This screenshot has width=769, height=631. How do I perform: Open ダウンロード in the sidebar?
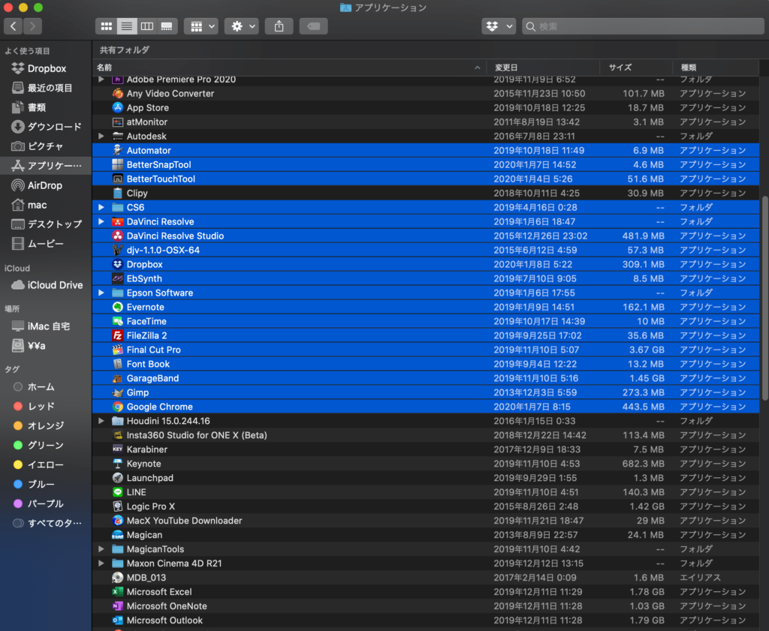click(46, 127)
